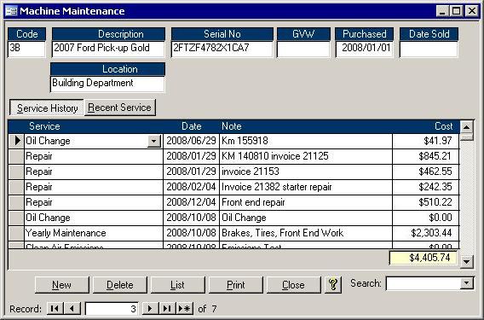Click the Note column header
This screenshot has height=320, width=484.
click(232, 126)
